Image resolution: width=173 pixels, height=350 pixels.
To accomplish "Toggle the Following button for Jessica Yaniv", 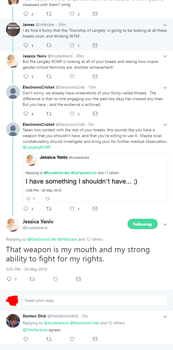I will (142, 224).
